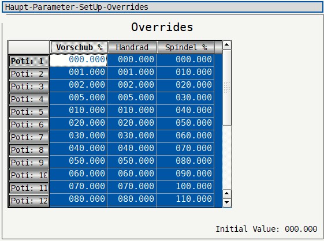Select Handrad value 001.000 in Poti 2 row

132,73
